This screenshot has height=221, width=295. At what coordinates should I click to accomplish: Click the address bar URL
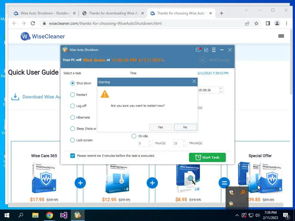[x=105, y=23]
